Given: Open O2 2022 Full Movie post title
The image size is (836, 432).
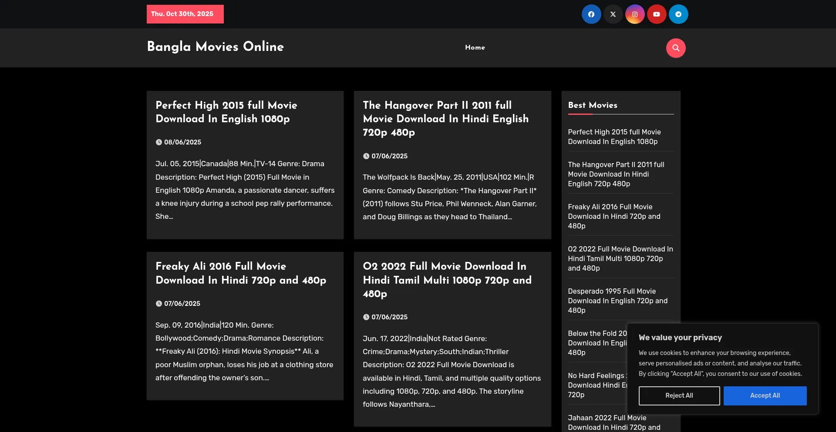Looking at the screenshot, I should [447, 280].
